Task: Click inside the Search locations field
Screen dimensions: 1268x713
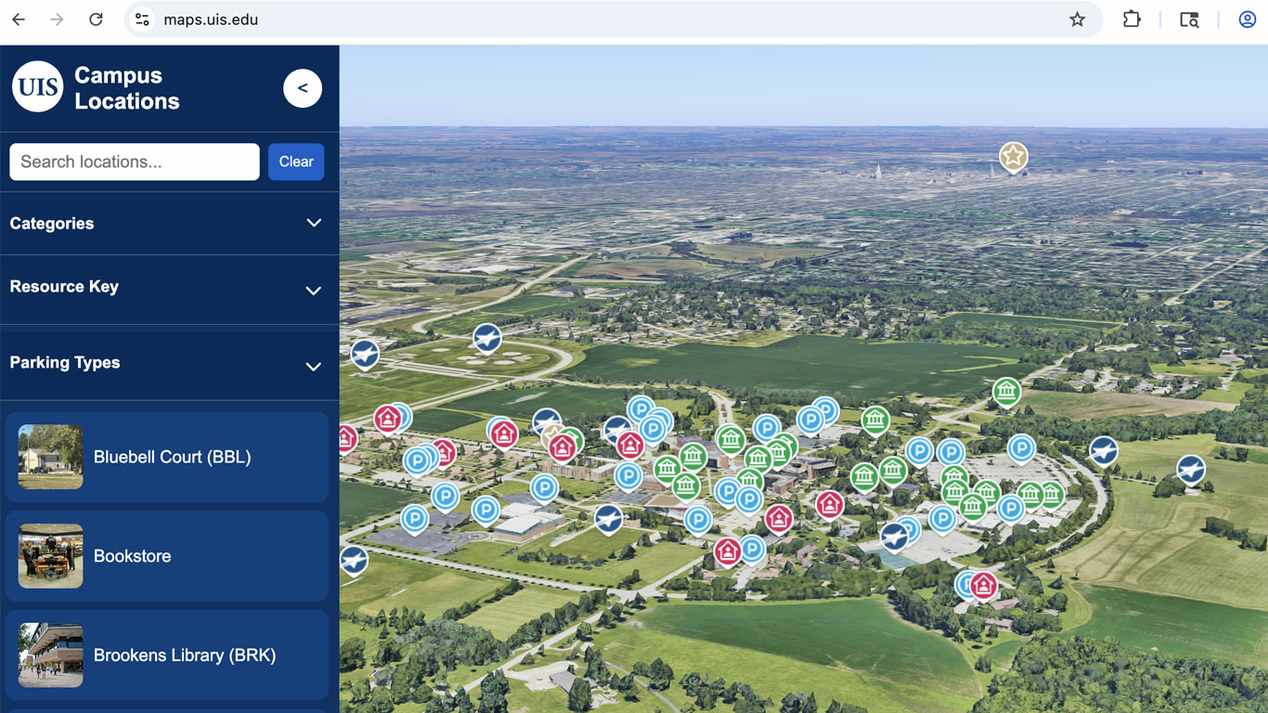Action: point(134,162)
